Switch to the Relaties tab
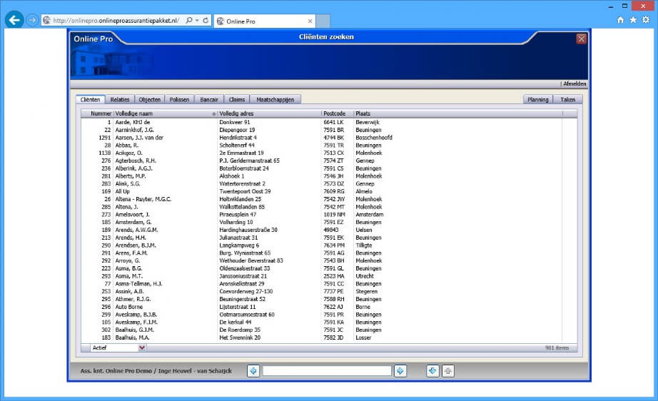 (120, 99)
